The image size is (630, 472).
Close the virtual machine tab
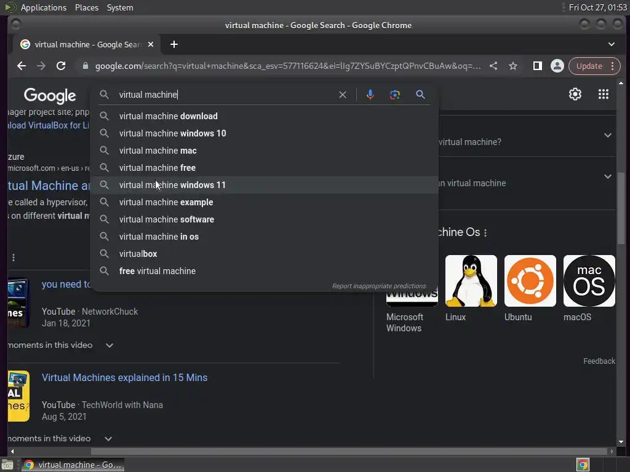(151, 44)
